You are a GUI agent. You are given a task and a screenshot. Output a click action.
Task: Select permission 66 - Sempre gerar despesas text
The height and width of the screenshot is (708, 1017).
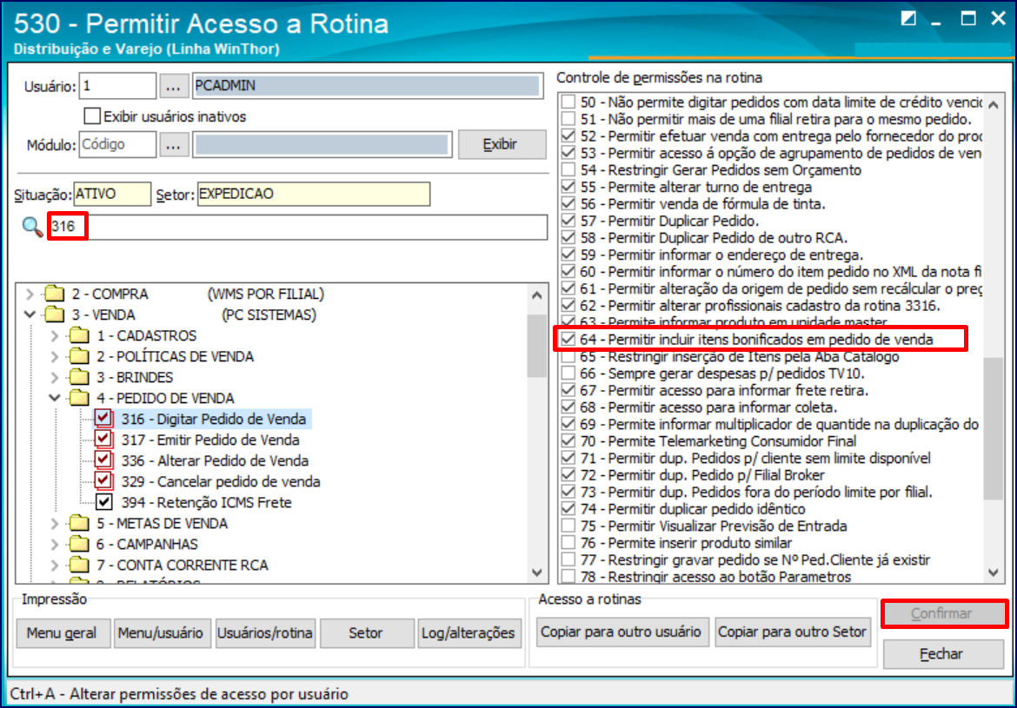tap(721, 374)
